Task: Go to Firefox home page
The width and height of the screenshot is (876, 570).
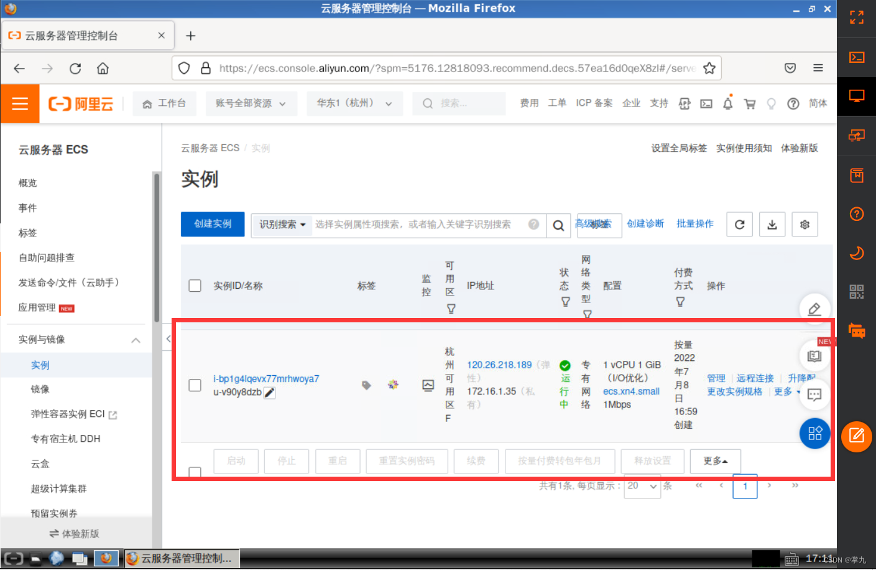Action: pyautogui.click(x=103, y=68)
